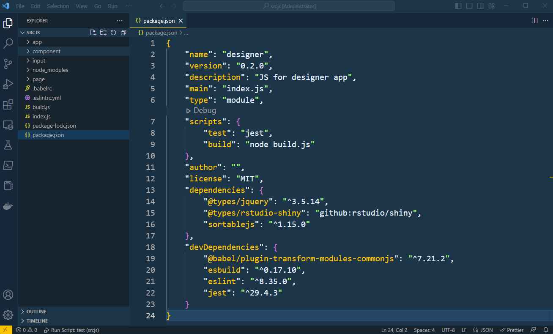Viewport: 553px width, 334px height.
Task: Refresh the Explorer file tree
Action: 113,33
